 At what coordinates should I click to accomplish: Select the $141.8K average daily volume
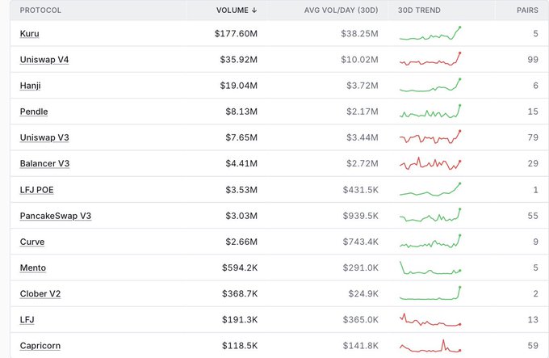361,346
